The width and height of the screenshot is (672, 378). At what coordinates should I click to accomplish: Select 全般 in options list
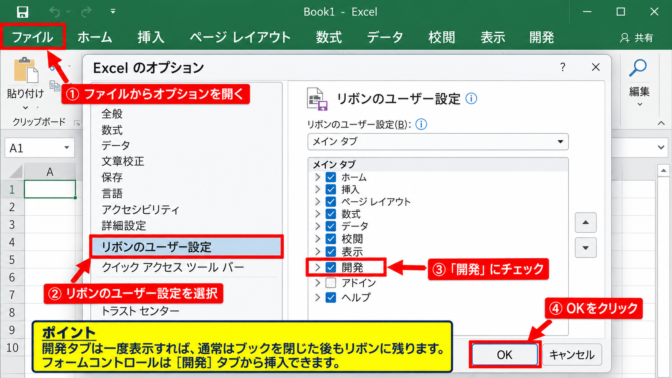[112, 114]
